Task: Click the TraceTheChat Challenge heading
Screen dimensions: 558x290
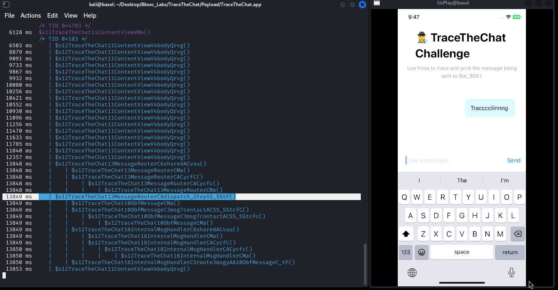Action: (x=461, y=45)
